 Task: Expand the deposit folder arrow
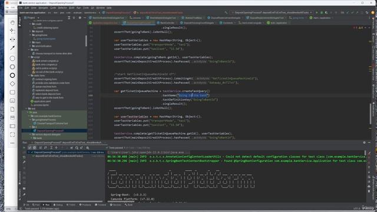coord(30,31)
